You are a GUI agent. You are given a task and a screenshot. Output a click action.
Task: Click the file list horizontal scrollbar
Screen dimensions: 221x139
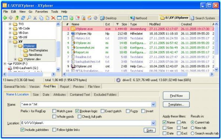[127, 74]
